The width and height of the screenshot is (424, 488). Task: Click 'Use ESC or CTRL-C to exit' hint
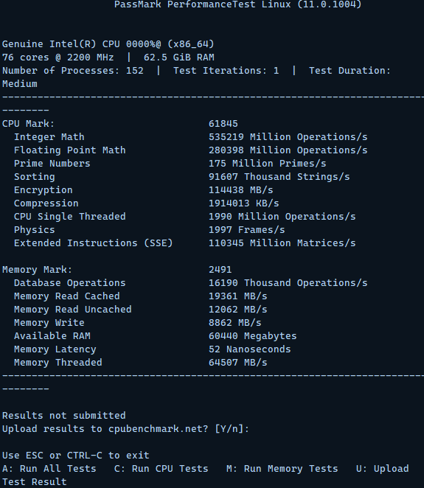[76, 456]
